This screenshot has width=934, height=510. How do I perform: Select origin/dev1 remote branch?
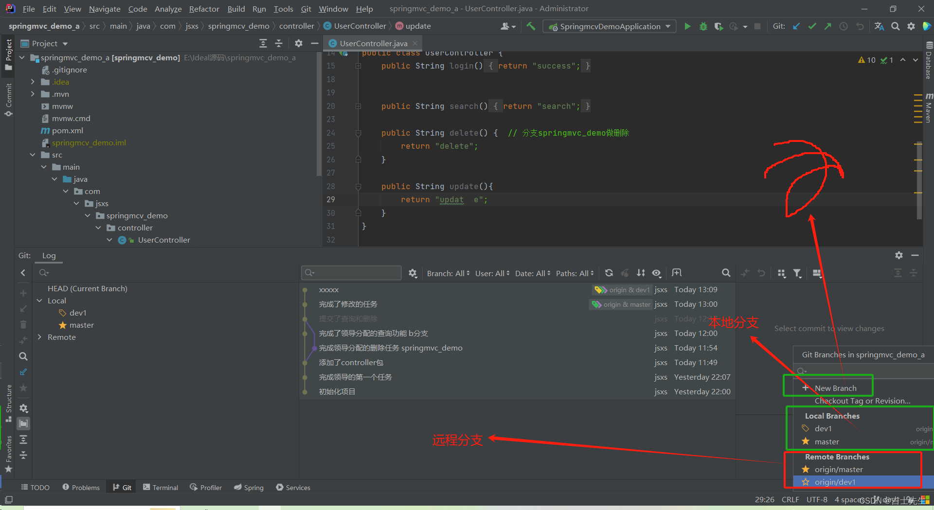[835, 482]
